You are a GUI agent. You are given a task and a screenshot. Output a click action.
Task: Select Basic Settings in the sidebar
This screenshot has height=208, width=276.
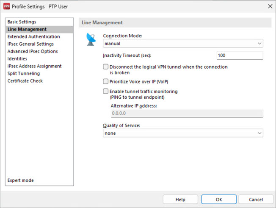22,22
